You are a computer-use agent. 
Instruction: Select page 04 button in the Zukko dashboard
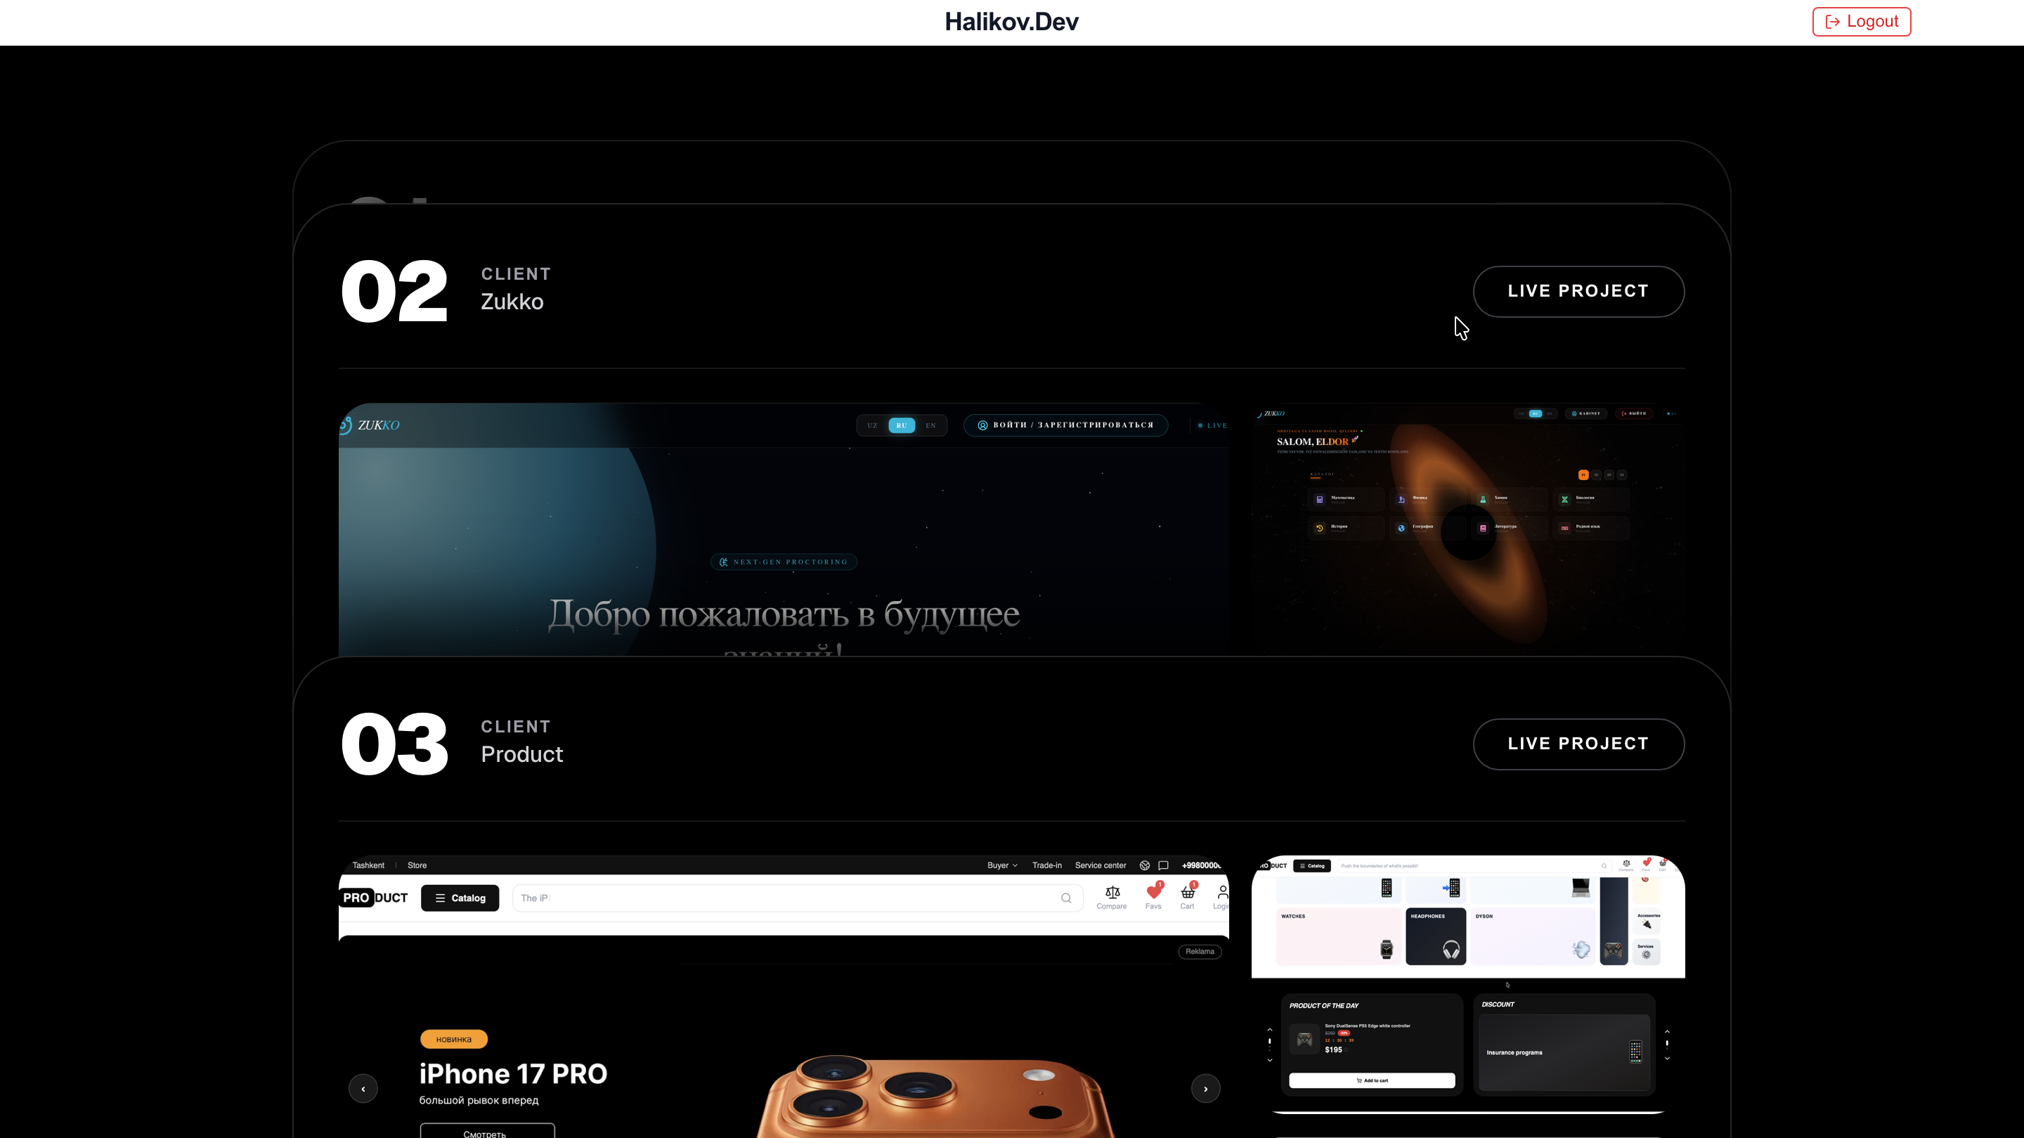1622,474
